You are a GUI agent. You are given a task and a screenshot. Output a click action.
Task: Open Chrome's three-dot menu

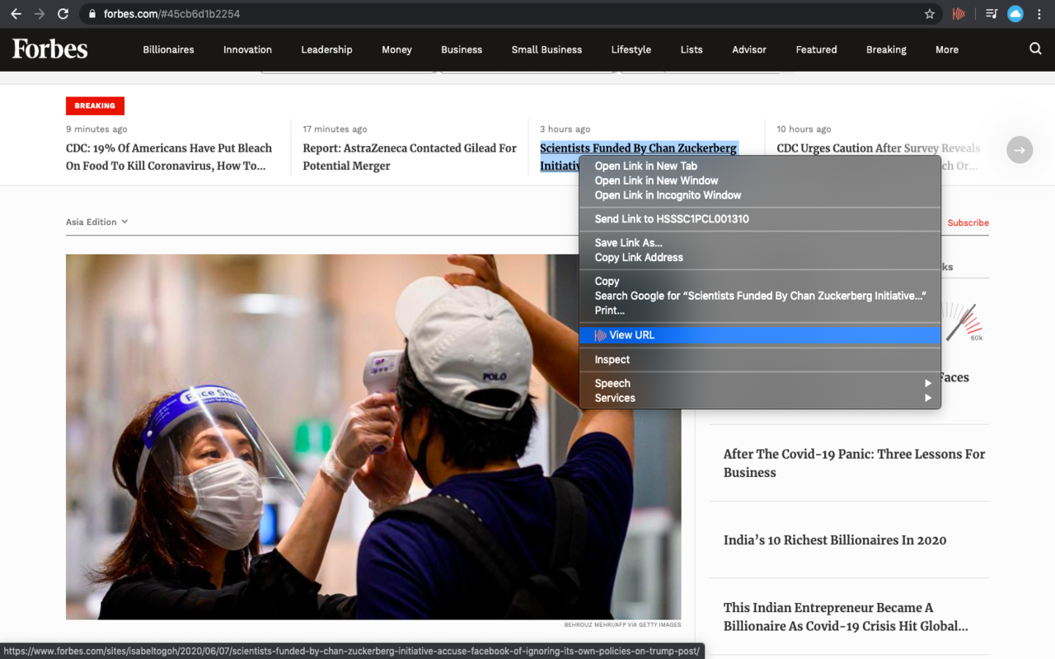pyautogui.click(x=1039, y=13)
